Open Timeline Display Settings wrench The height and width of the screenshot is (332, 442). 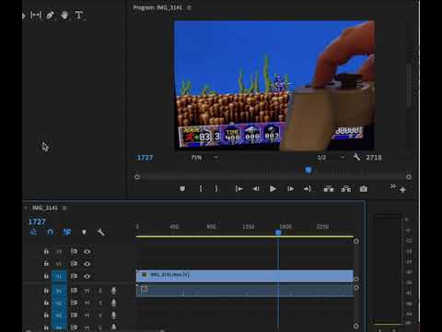click(100, 232)
